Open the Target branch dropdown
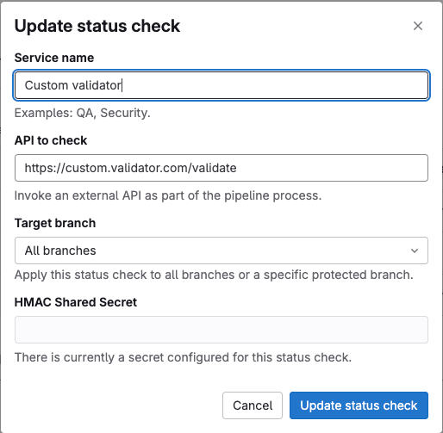The image size is (443, 433). click(x=221, y=251)
